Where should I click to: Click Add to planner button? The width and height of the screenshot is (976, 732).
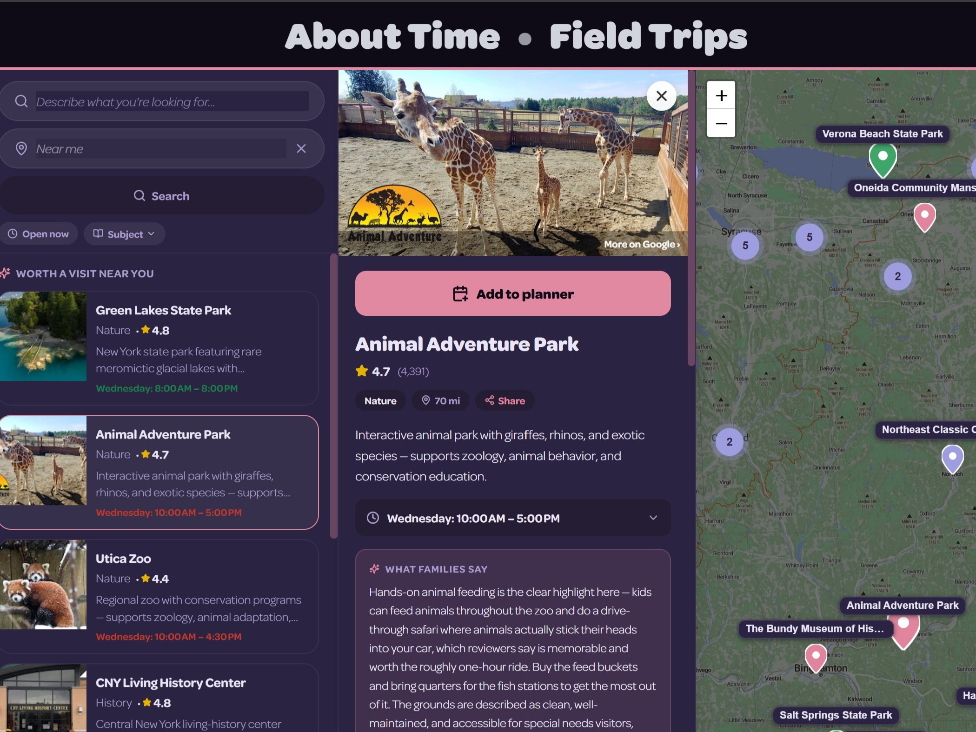coord(513,293)
